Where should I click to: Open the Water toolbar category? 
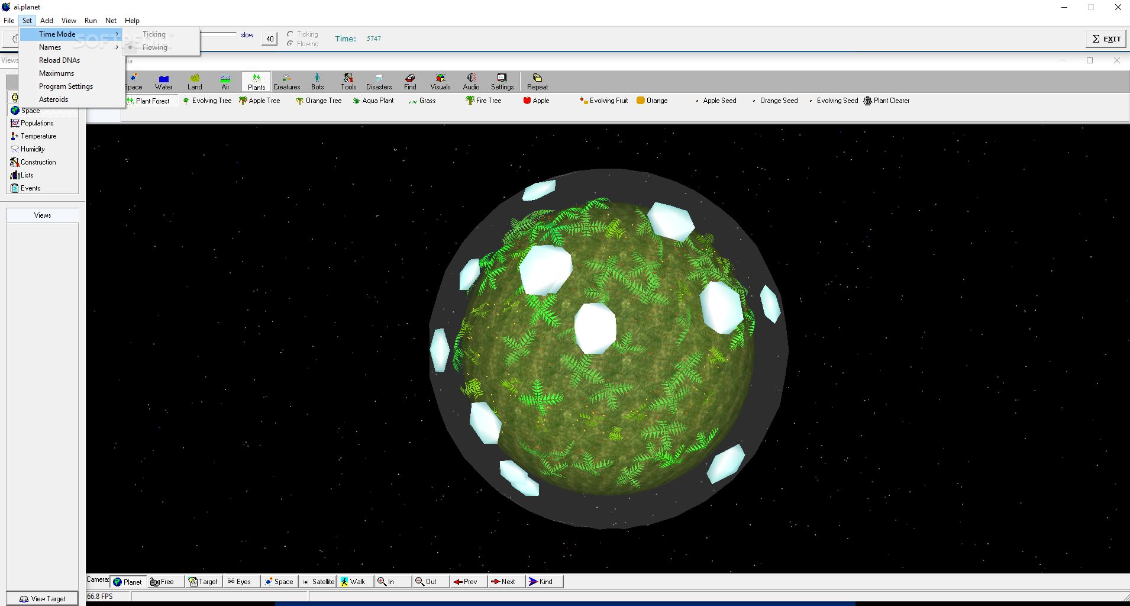pos(164,82)
